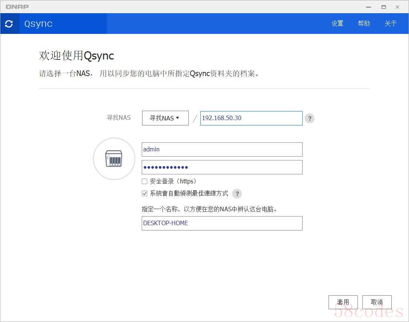Click the QNAP logo in title bar
Viewport: 409px width, 322px height.
(17, 7)
